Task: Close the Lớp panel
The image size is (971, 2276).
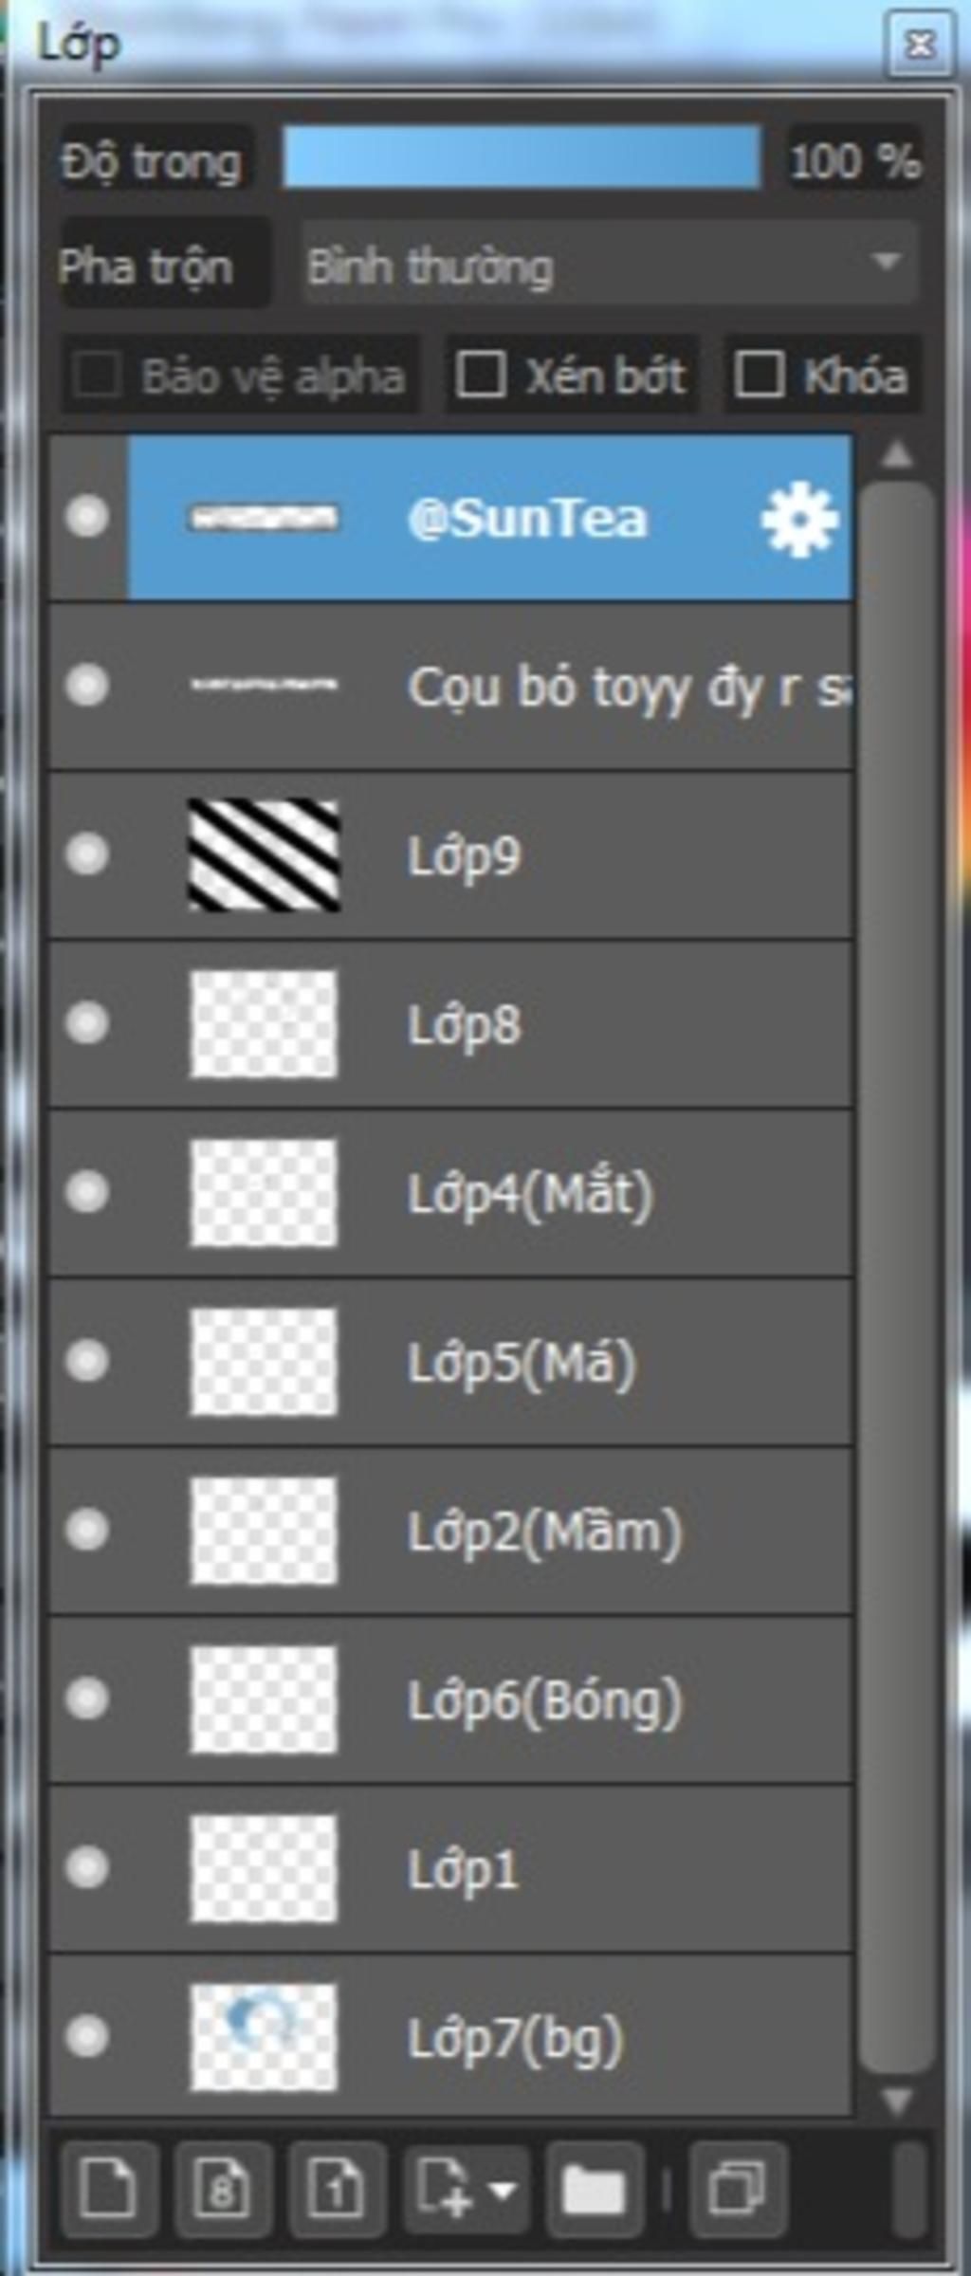Action: [919, 44]
